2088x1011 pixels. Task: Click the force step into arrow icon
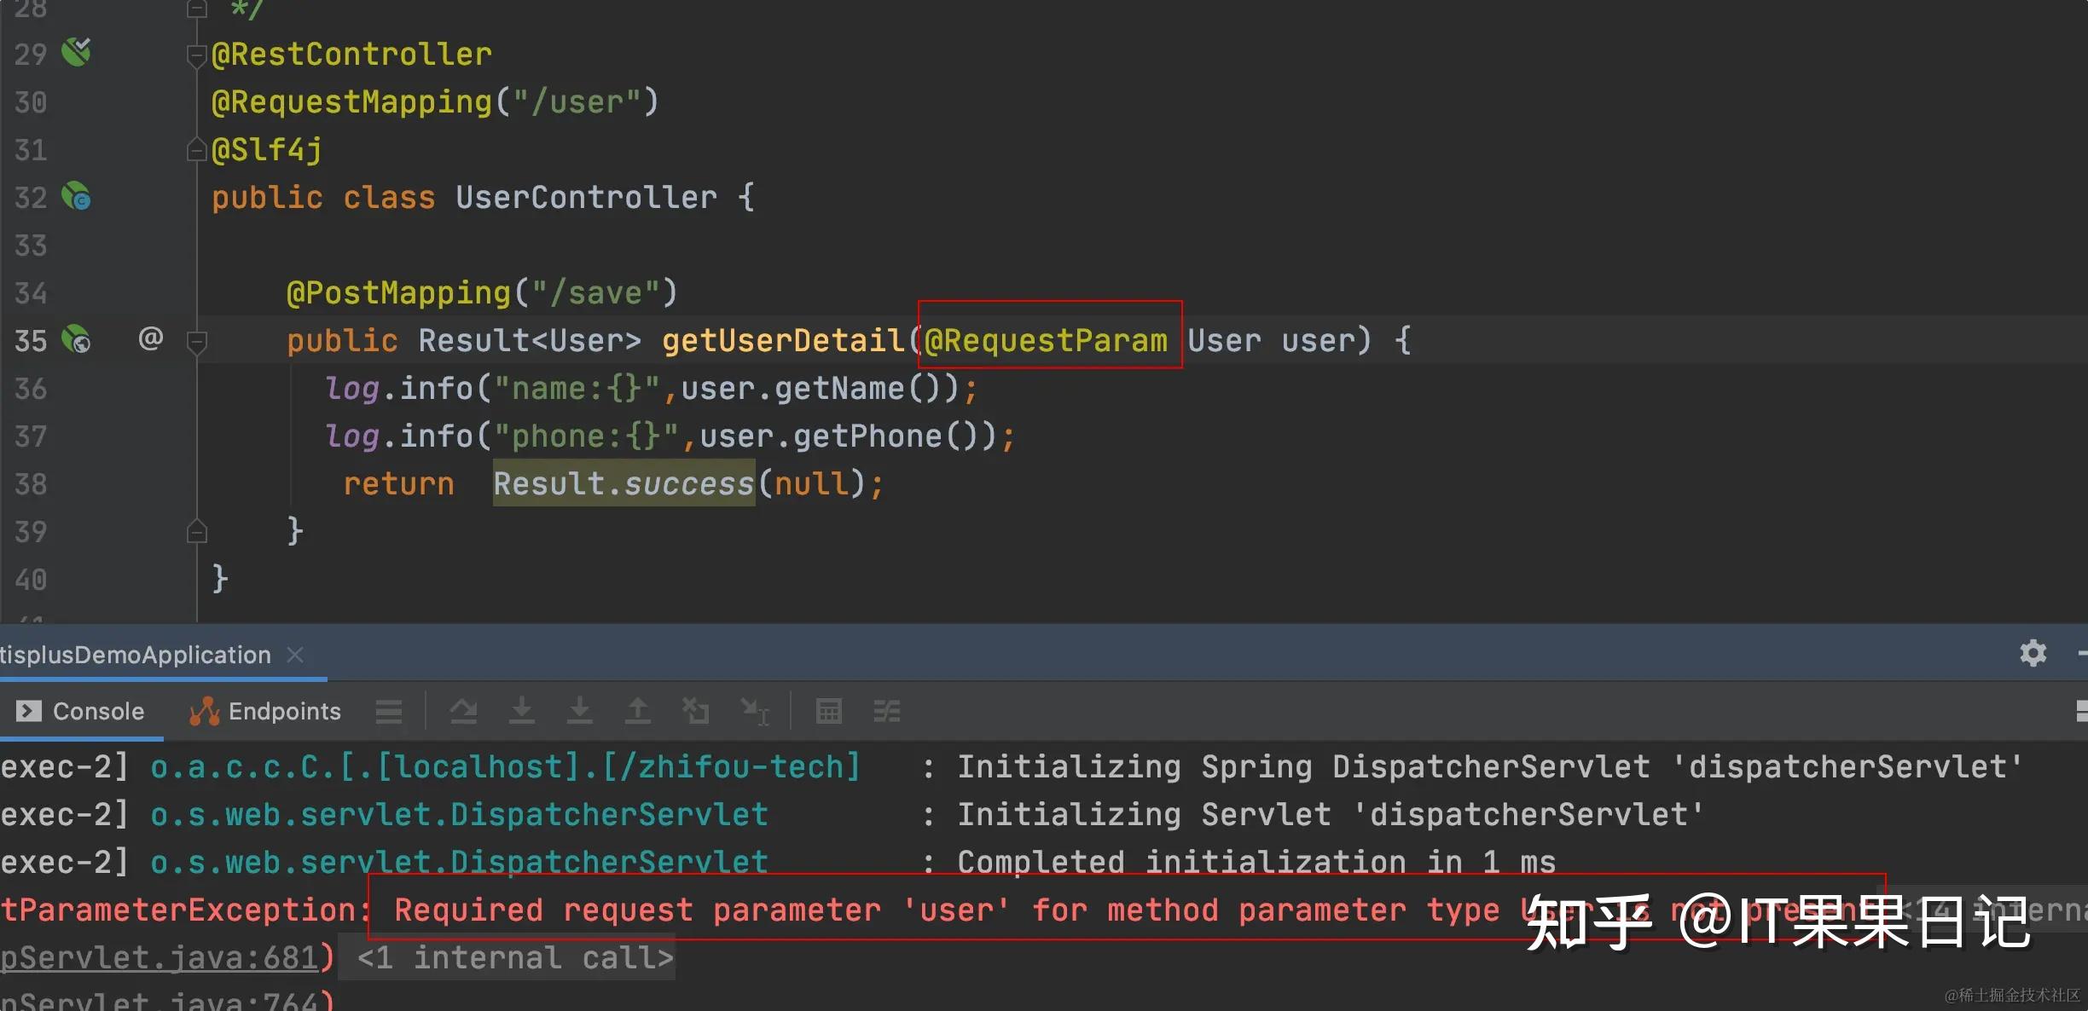click(580, 710)
